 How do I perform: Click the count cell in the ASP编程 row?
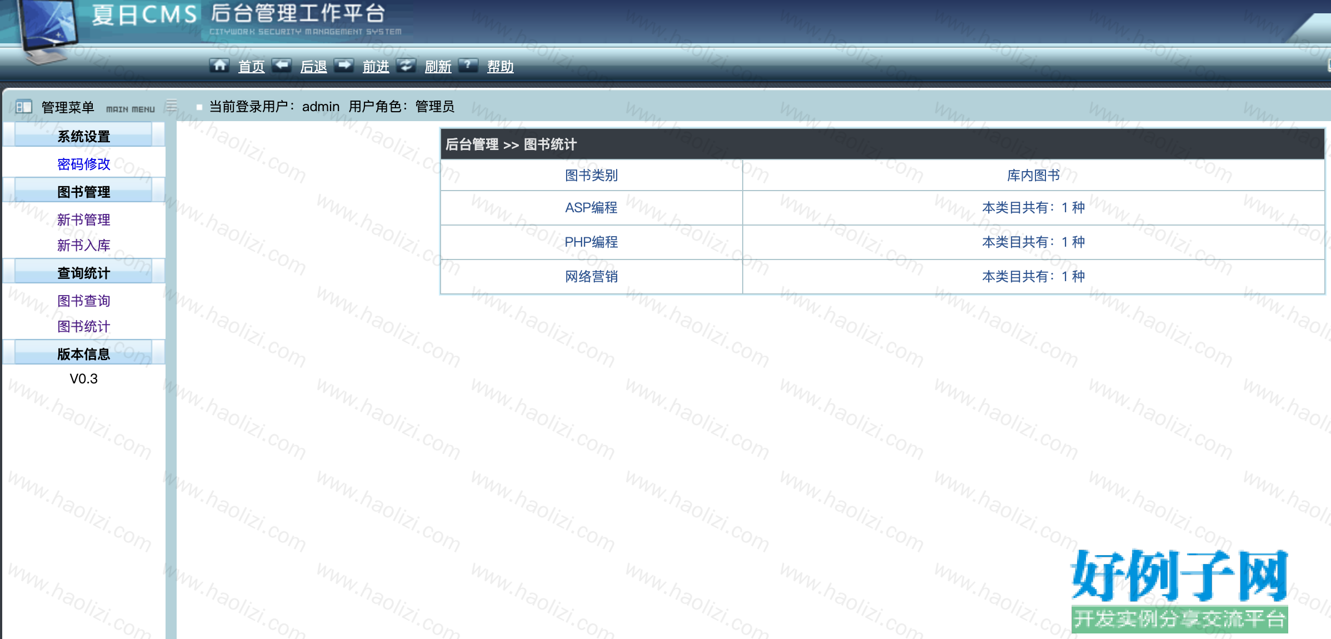1034,208
